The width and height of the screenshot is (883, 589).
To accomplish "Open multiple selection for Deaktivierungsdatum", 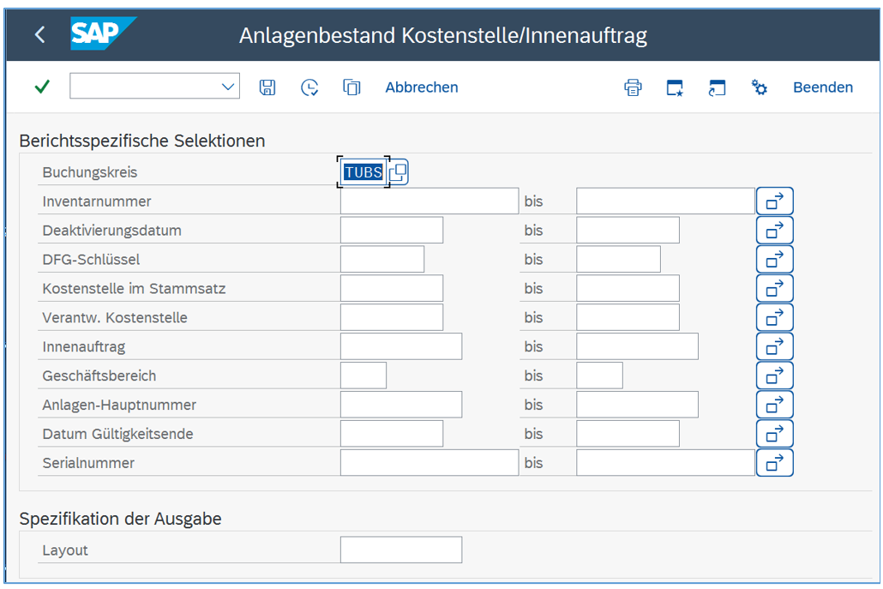I will point(774,231).
